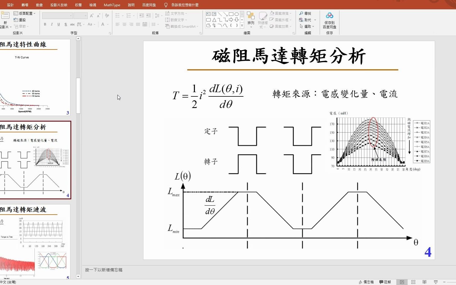Screen dimensions: 456x285
Task: Select the rounded rectangle shape
Action: pyautogui.click(x=208, y=20)
